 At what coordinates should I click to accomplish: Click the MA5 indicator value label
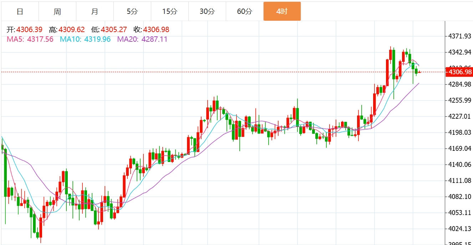click(x=30, y=39)
